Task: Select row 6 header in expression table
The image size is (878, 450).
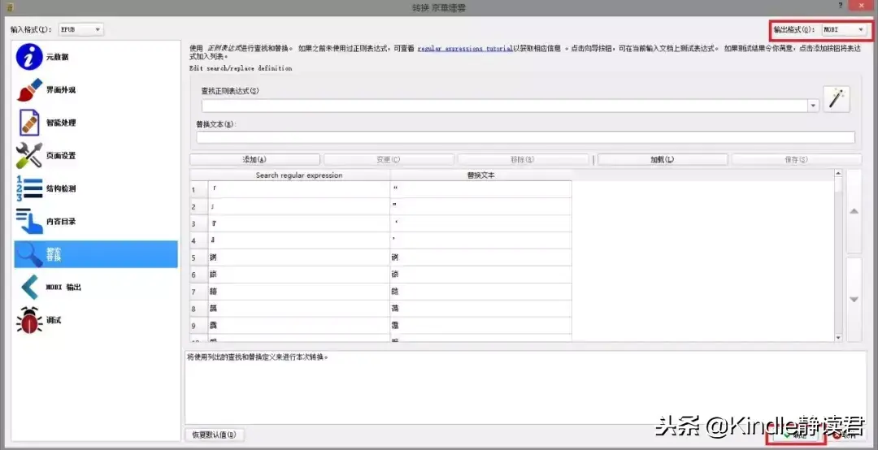Action: coord(199,275)
